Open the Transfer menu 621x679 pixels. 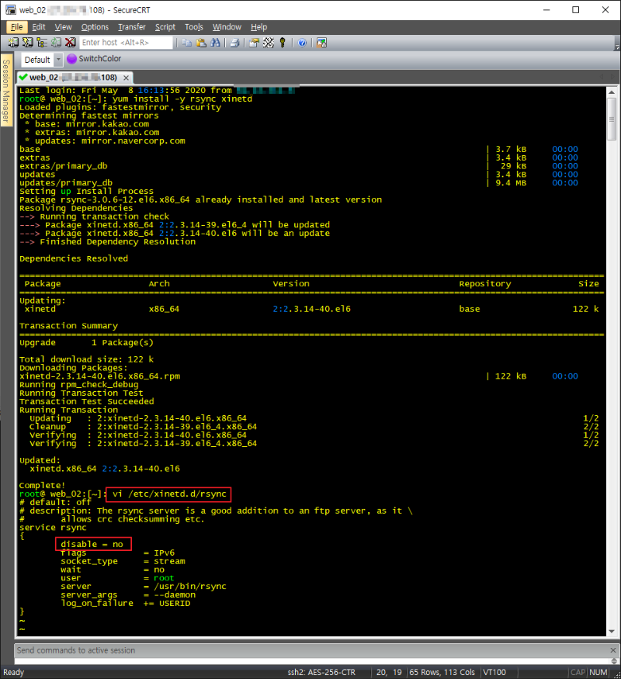coord(131,27)
